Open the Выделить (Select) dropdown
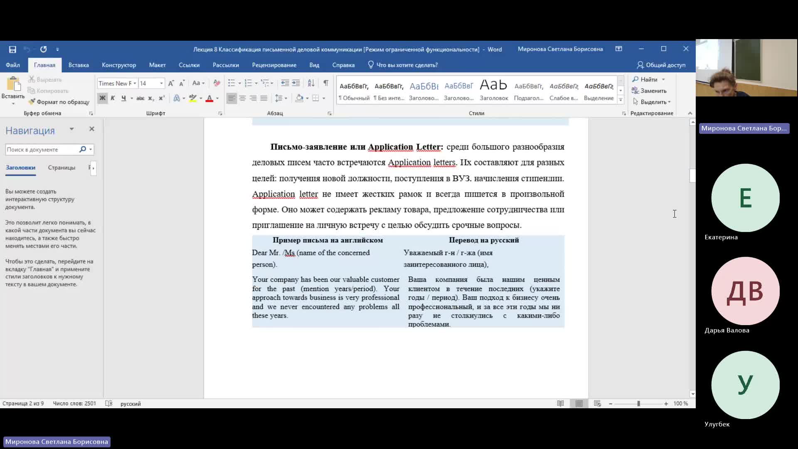This screenshot has width=798, height=449. coord(651,102)
